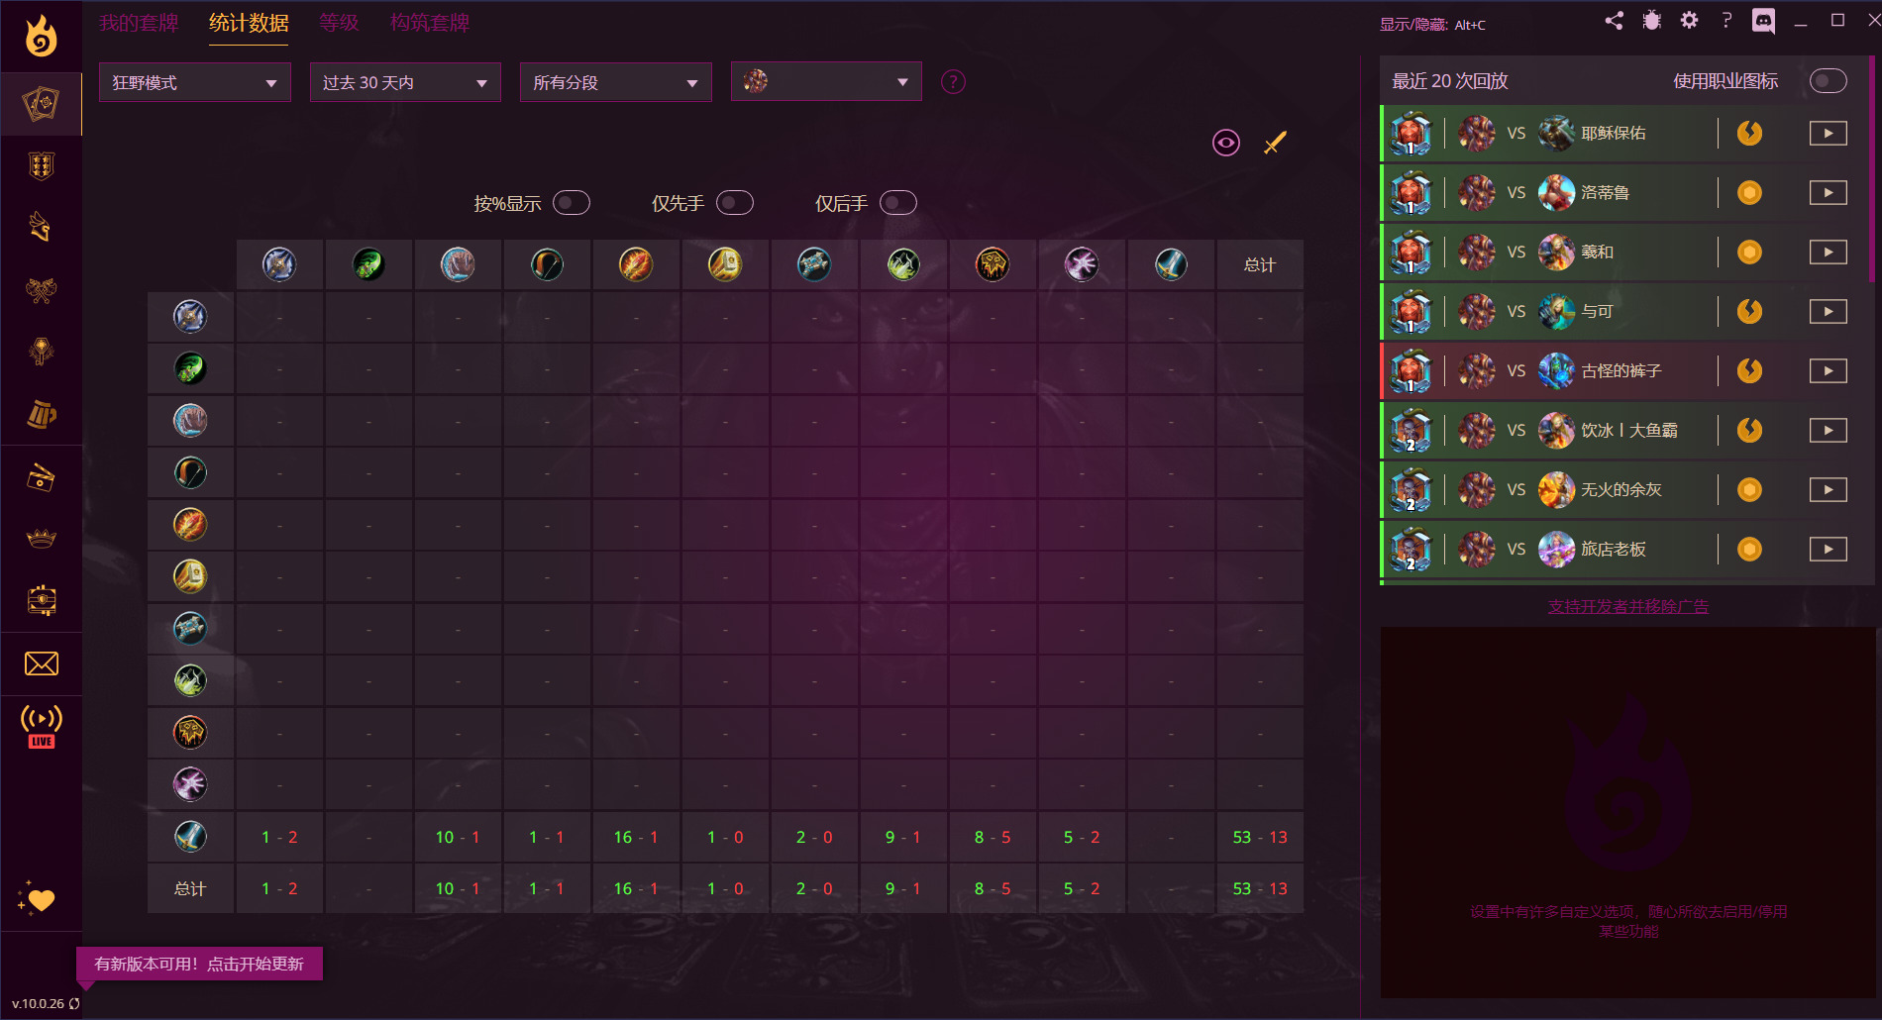This screenshot has height=1020, width=1882.
Task: Click the 16 - 1 cell in Warrior row
Action: point(636,837)
